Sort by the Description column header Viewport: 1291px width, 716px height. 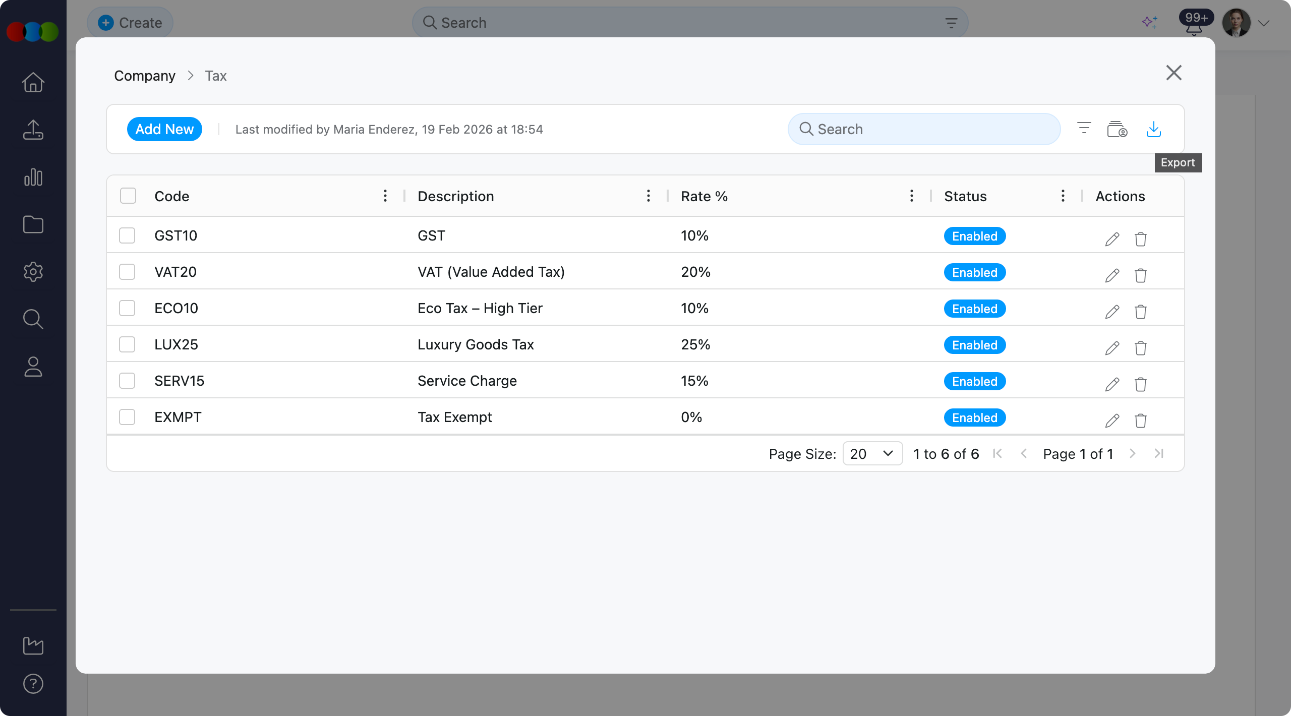[456, 196]
